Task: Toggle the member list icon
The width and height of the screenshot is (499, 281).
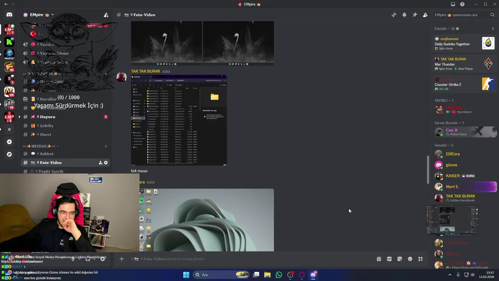Action: [425, 15]
